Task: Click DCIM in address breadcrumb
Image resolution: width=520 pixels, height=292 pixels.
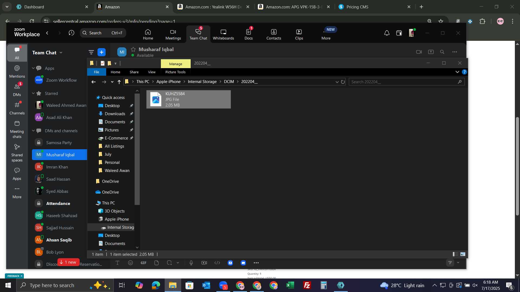Action: [229, 82]
